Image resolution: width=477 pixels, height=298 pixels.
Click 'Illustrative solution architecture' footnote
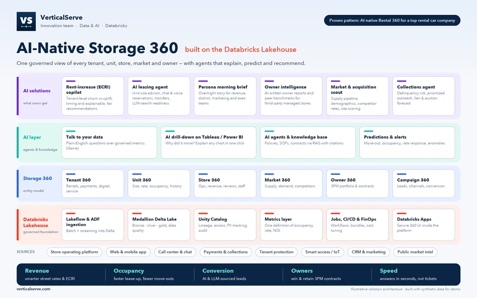click(405, 289)
